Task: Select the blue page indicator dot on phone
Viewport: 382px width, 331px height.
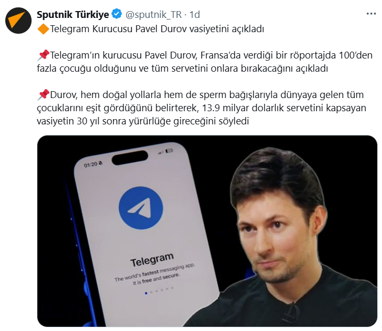Action: click(x=146, y=293)
